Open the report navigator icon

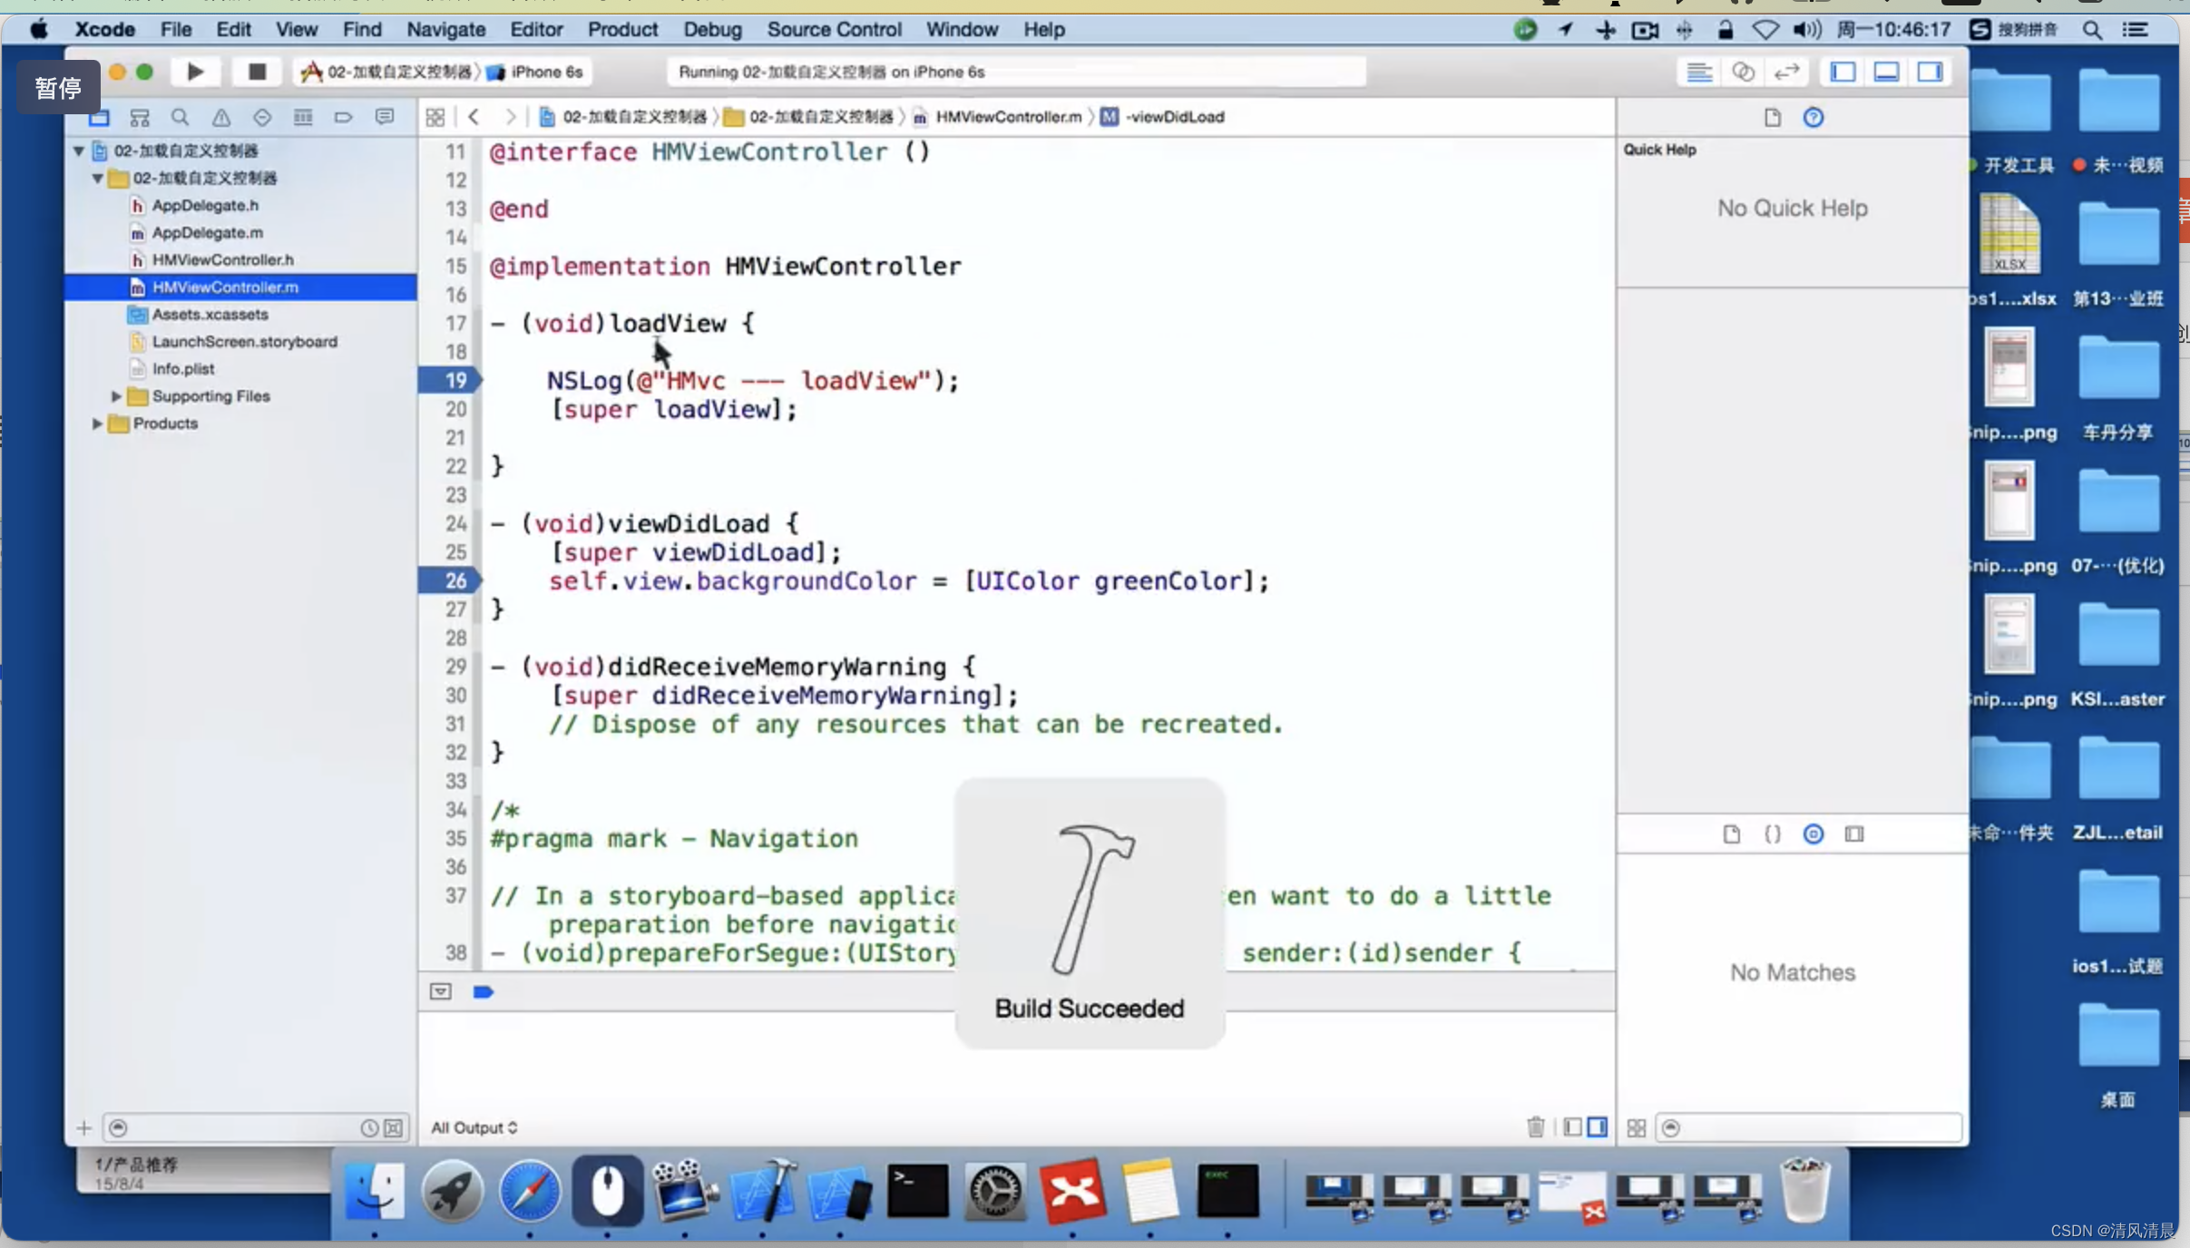[x=385, y=117]
